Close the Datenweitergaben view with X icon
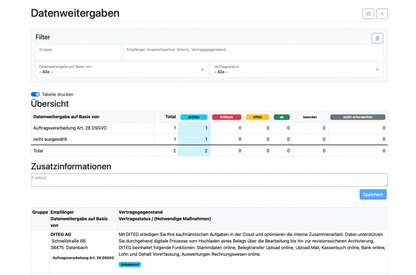416x275 pixels. [382, 14]
